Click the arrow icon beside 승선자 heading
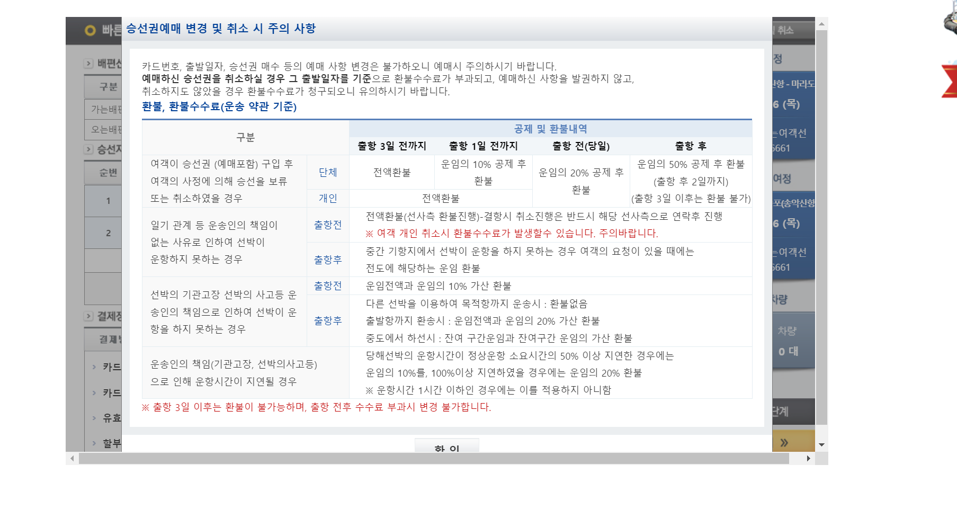The height and width of the screenshot is (527, 957). pos(89,149)
